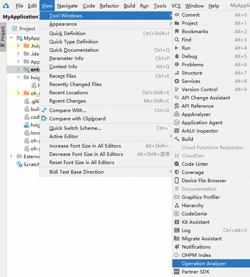
Task: Choose Increase Font Size in All Editors
Action: 85,146
